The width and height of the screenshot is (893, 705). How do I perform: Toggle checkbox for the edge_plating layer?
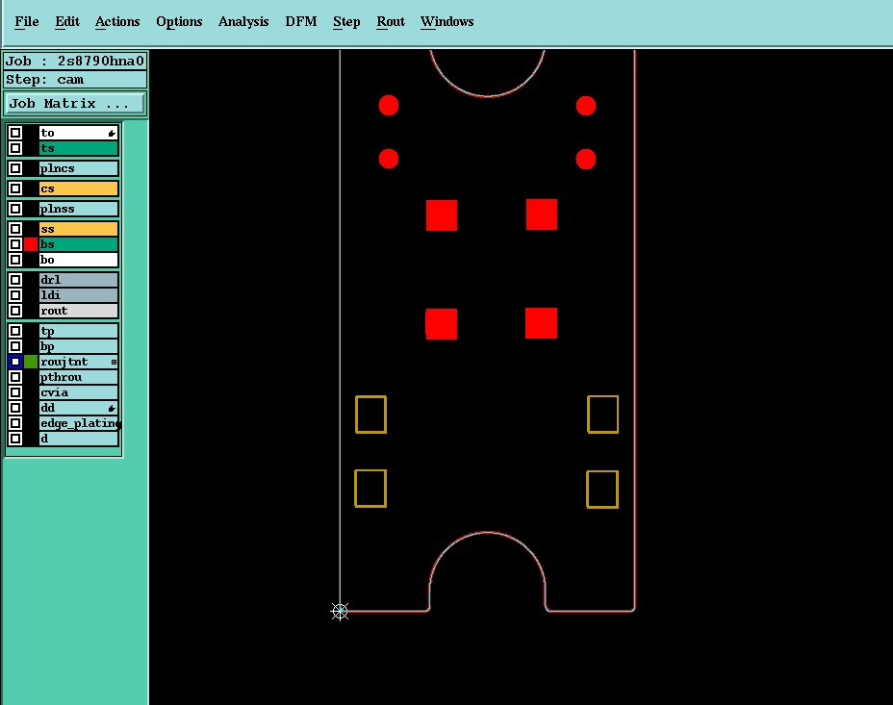point(15,423)
